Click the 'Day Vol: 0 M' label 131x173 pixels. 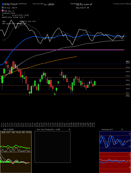[x=82, y=8]
